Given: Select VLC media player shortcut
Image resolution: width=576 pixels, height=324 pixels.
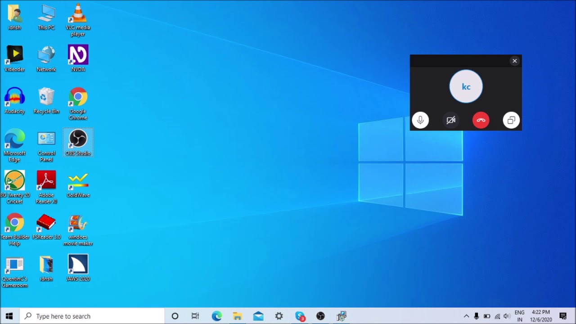Looking at the screenshot, I should click(78, 20).
